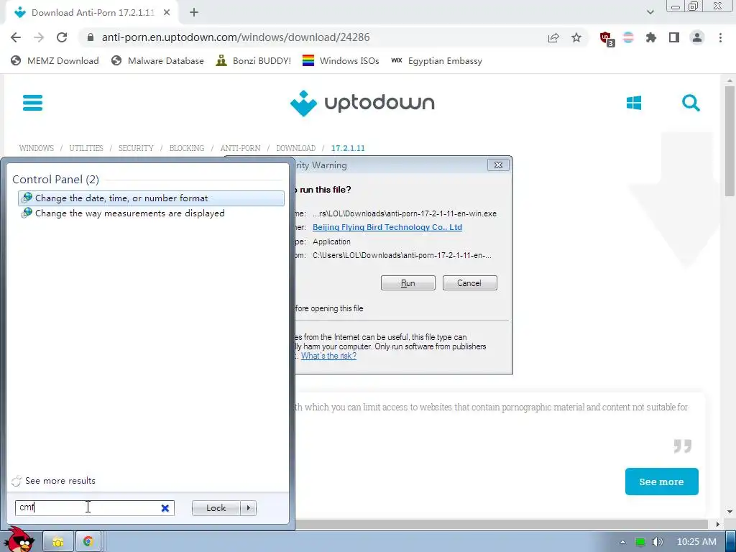Open the Windows ISOs bookmark
Image resolution: width=736 pixels, height=552 pixels.
[341, 60]
